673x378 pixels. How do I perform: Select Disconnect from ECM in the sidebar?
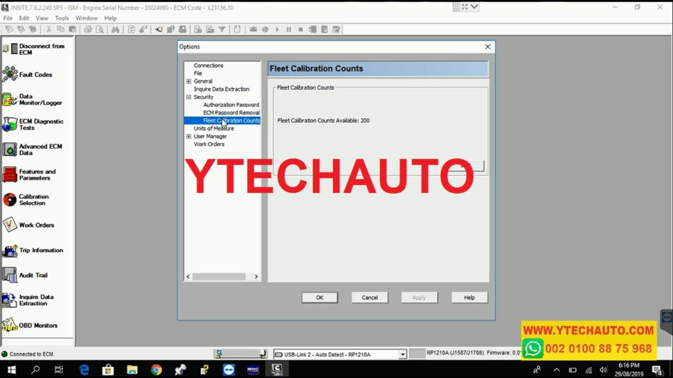click(x=33, y=49)
